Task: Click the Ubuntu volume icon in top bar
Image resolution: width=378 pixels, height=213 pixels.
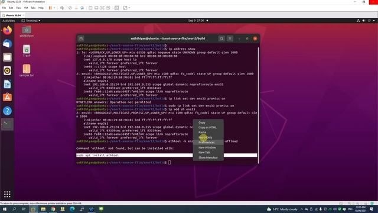Action: [364, 21]
